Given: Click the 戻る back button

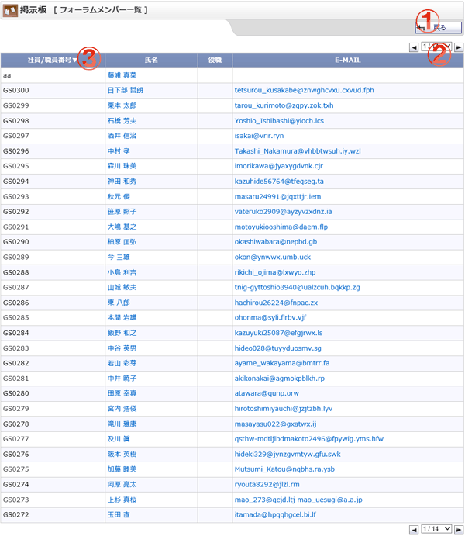Looking at the screenshot, I should tap(438, 27).
